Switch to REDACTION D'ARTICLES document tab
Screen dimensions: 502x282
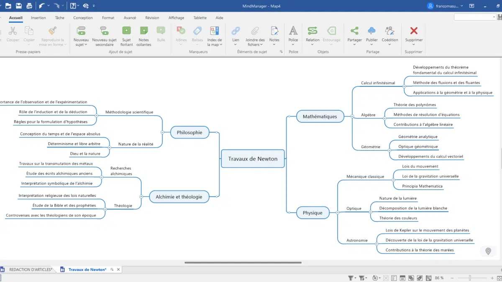(31, 269)
